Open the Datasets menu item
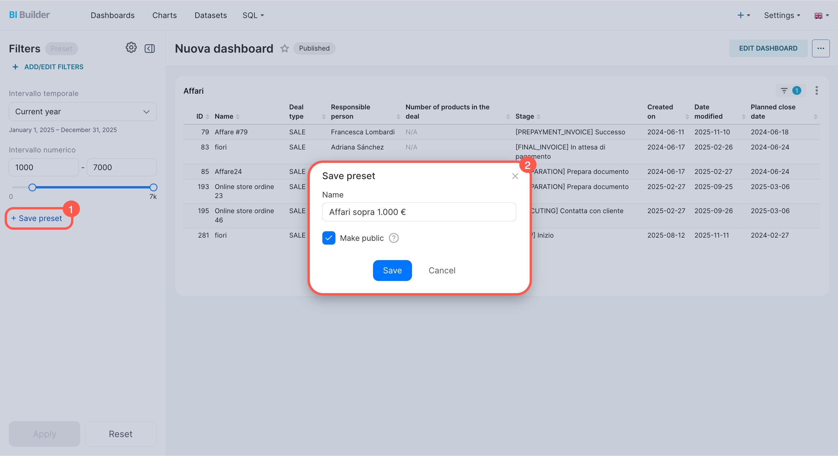 click(211, 15)
